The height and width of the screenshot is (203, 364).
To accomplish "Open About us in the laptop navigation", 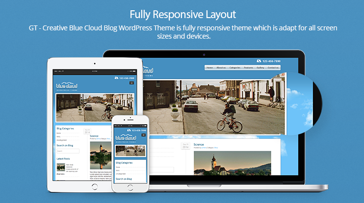I will click(221, 68).
